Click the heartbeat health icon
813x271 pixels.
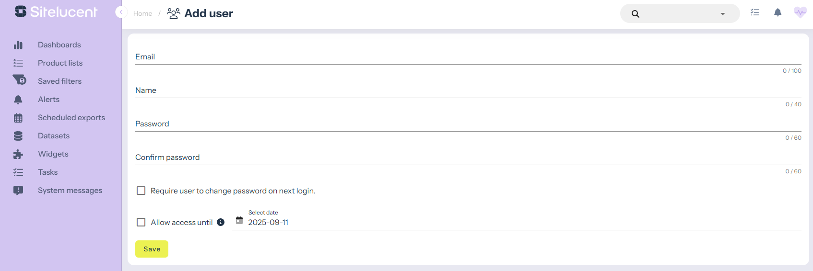[800, 12]
